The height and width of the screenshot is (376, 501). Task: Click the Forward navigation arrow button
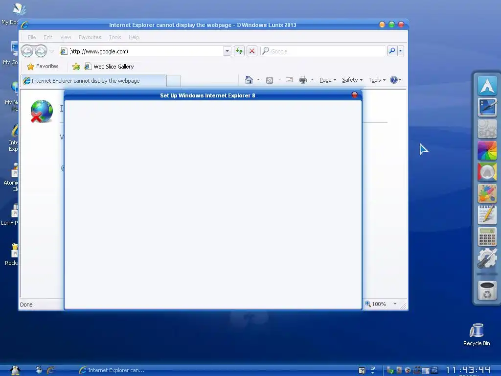(x=41, y=51)
